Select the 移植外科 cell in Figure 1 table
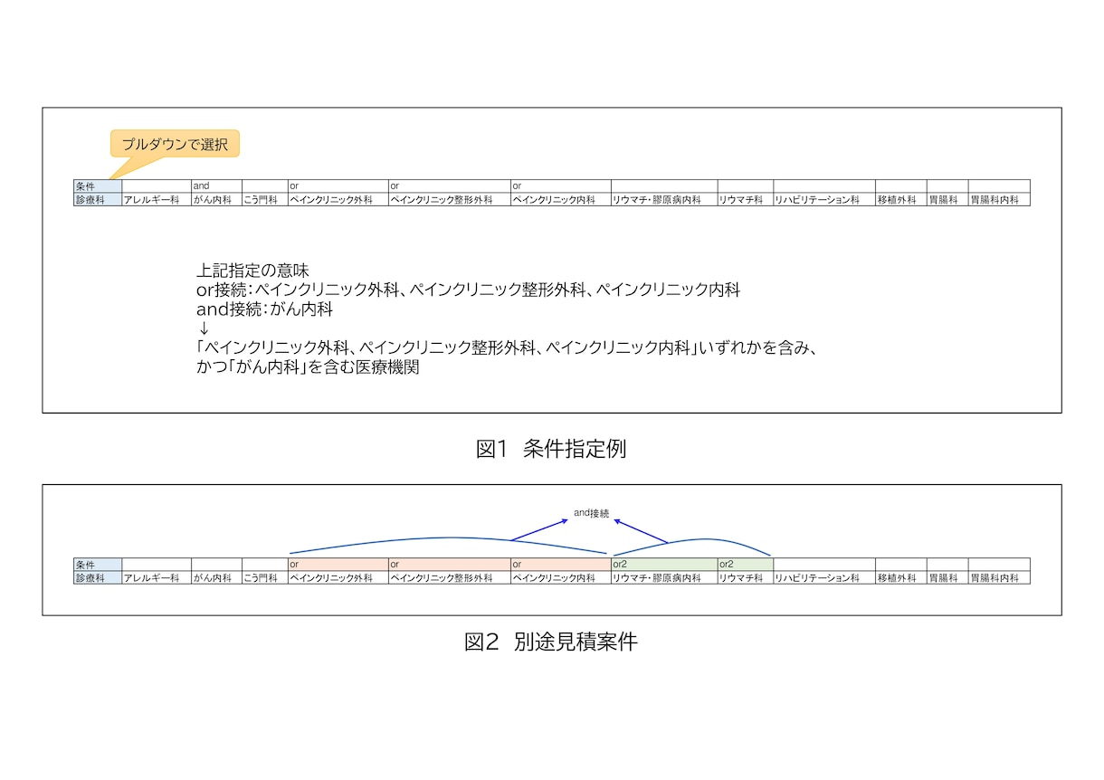The image size is (1104, 780). (900, 199)
